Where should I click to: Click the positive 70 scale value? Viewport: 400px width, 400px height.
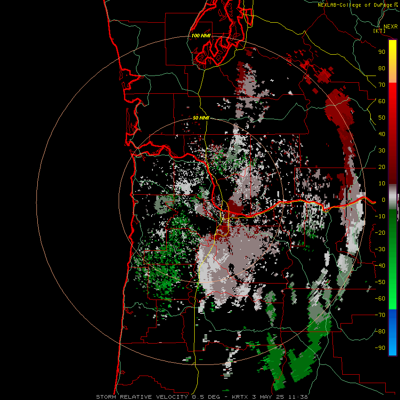tap(382, 85)
